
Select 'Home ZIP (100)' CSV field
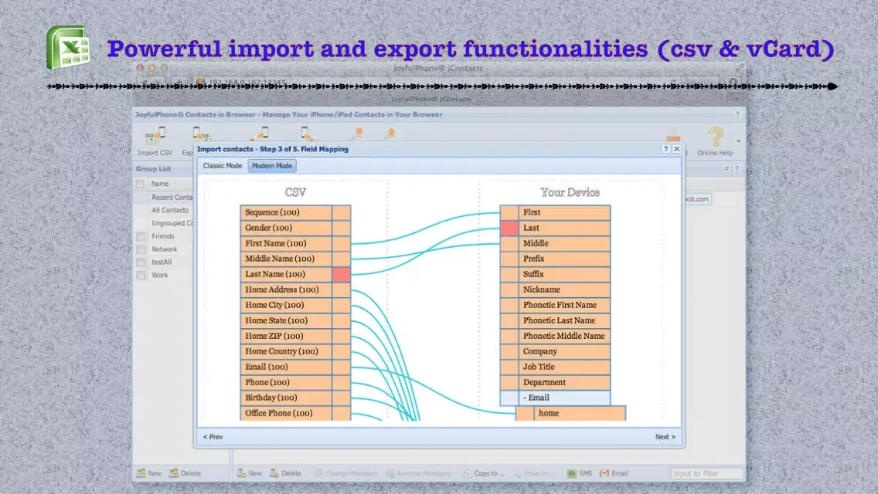pyautogui.click(x=287, y=336)
